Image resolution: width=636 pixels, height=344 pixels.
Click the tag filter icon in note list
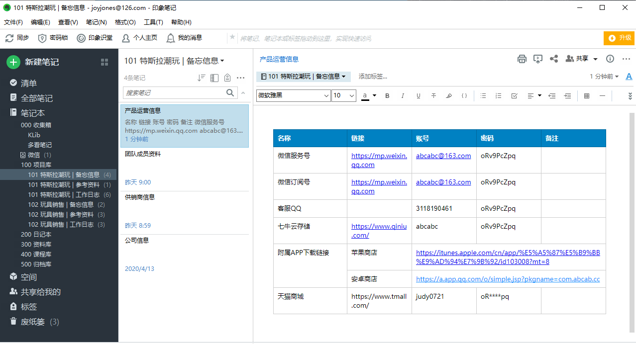(x=227, y=78)
